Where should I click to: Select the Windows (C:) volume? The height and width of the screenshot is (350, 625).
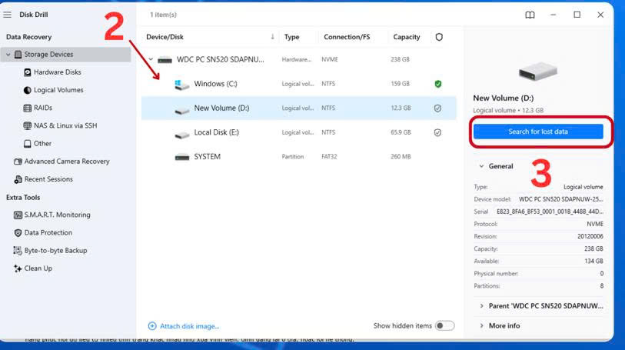pos(299,84)
